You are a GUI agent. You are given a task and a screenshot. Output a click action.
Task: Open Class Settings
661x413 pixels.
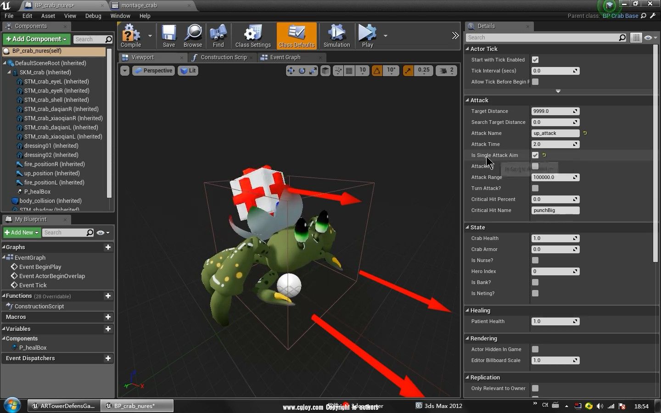[253, 36]
